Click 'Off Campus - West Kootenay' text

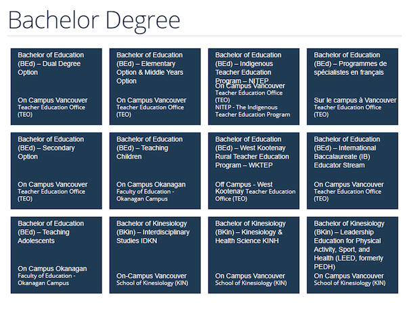click(244, 188)
